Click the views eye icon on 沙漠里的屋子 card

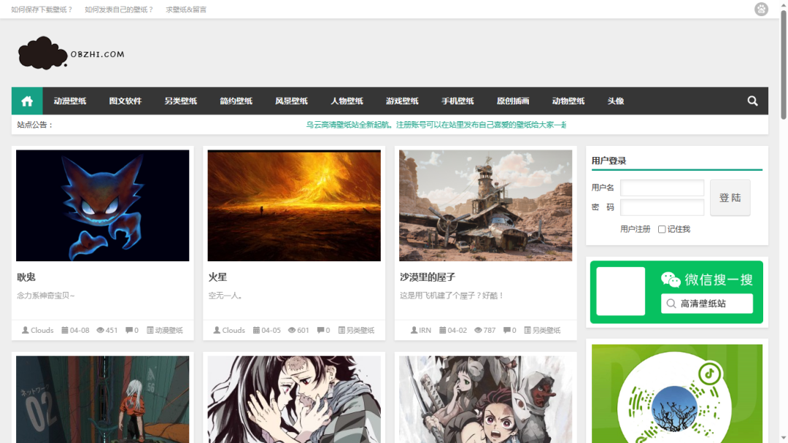click(479, 331)
